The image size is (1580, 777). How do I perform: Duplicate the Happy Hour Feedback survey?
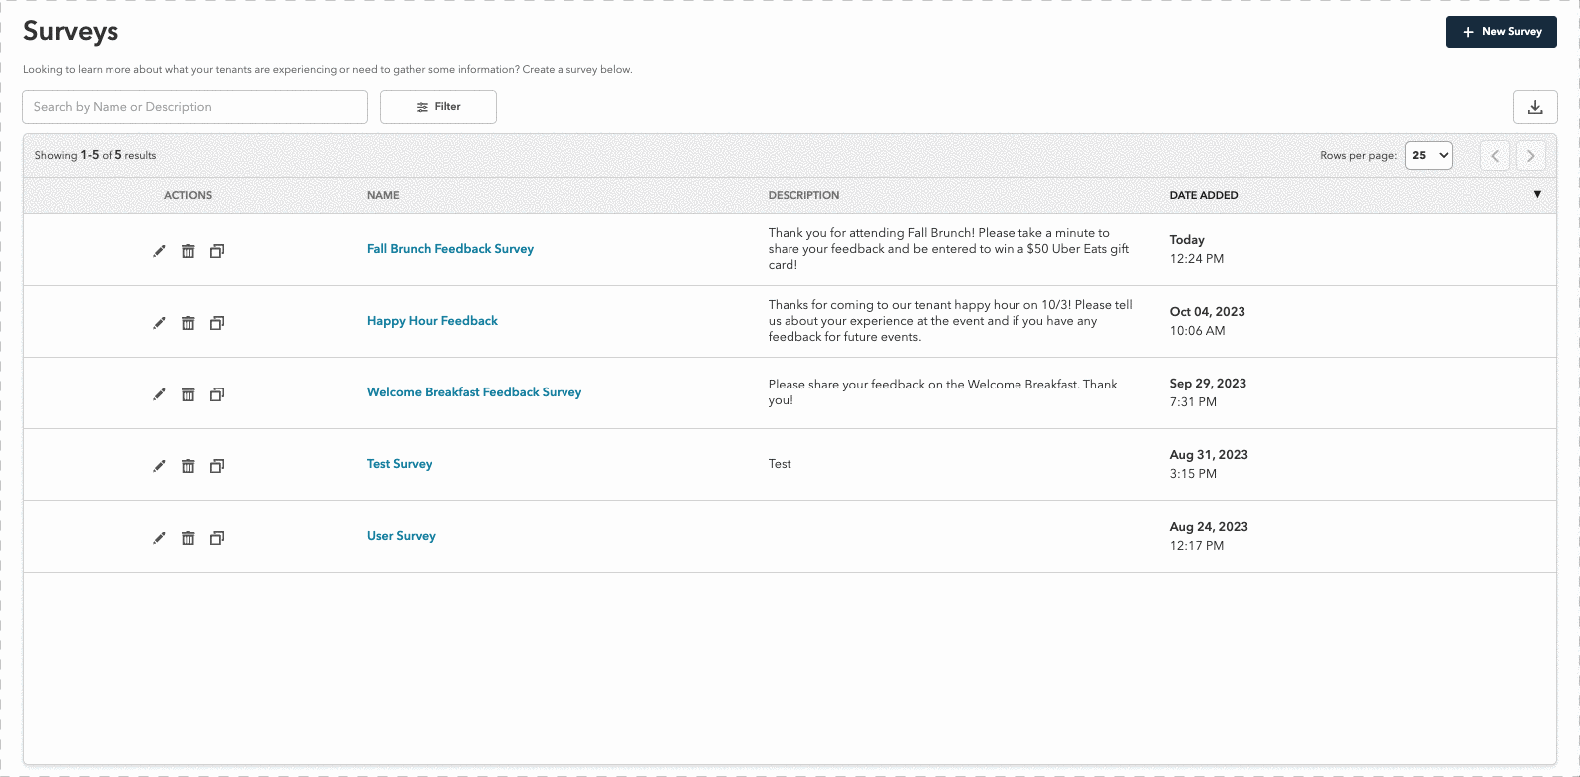click(x=217, y=323)
